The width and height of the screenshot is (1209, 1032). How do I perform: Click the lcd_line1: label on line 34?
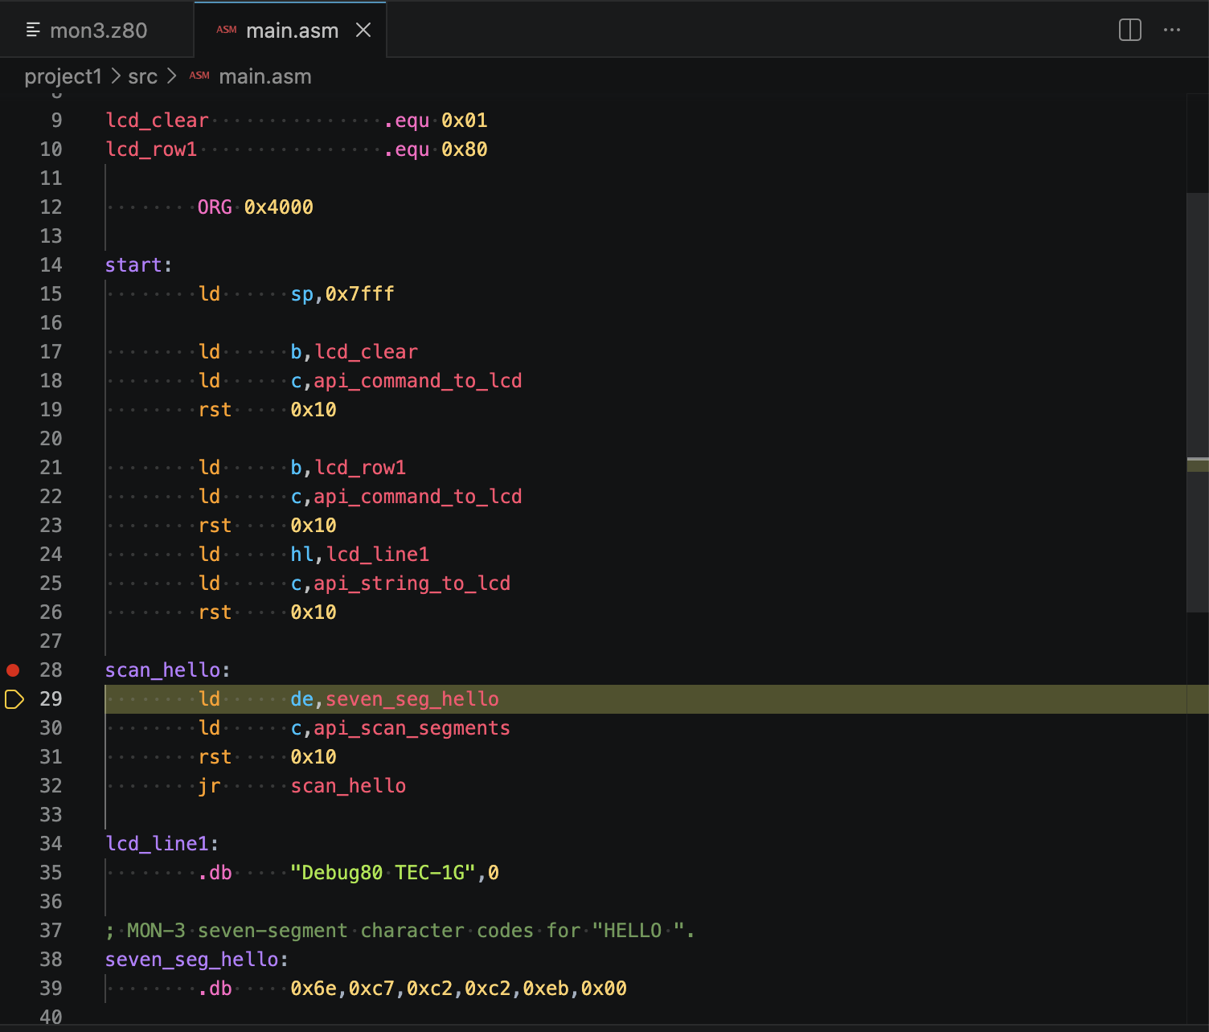(x=162, y=844)
